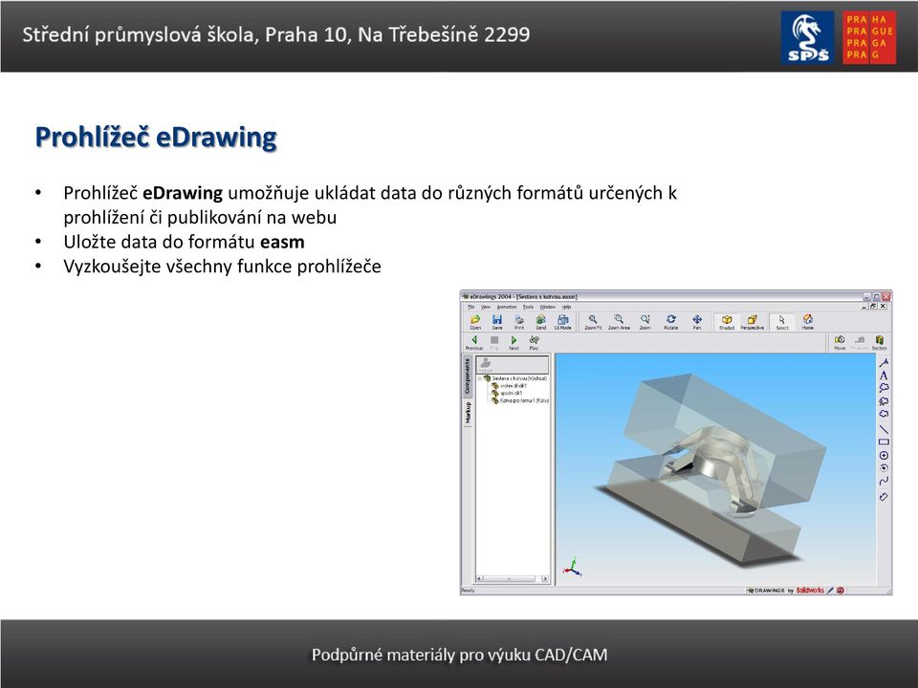The image size is (918, 688).
Task: Open the Tools menu
Action: click(528, 307)
